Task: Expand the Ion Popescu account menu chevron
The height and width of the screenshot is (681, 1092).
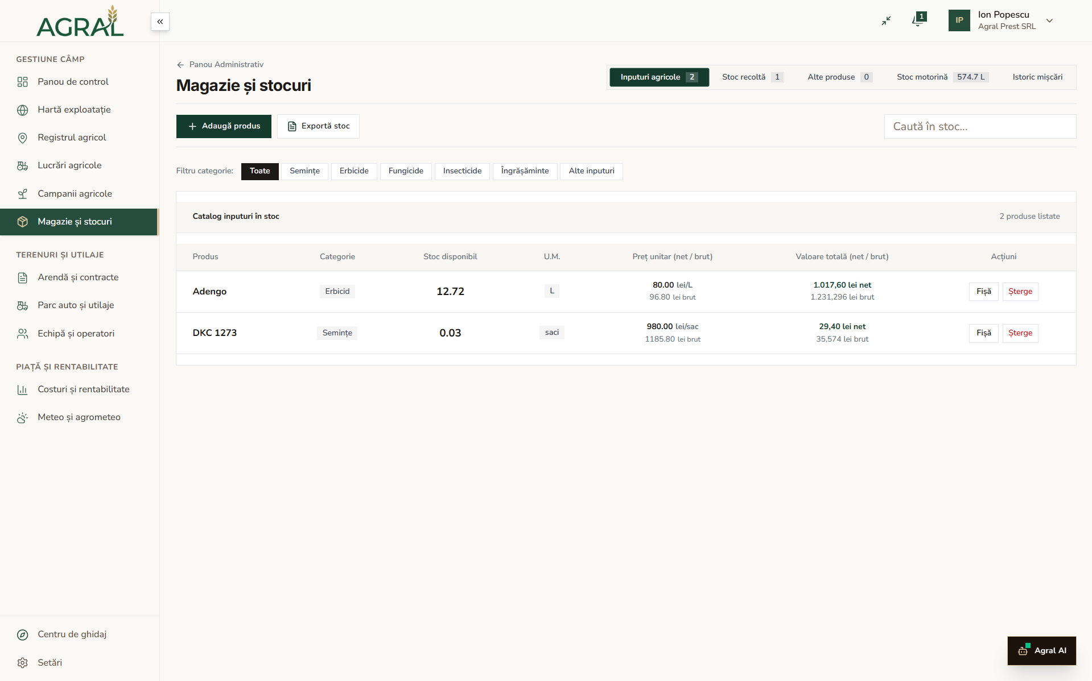Action: 1049,20
